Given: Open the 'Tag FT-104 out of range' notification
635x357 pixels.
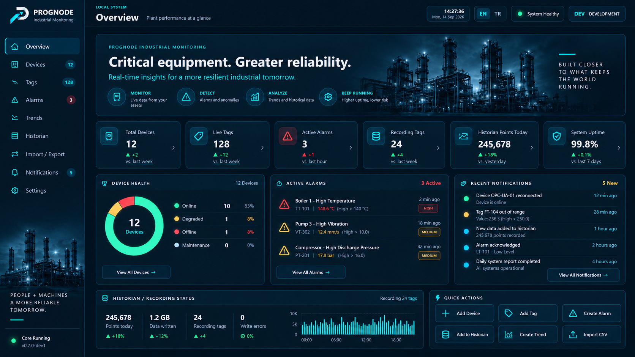Looking at the screenshot, I should click(x=541, y=215).
